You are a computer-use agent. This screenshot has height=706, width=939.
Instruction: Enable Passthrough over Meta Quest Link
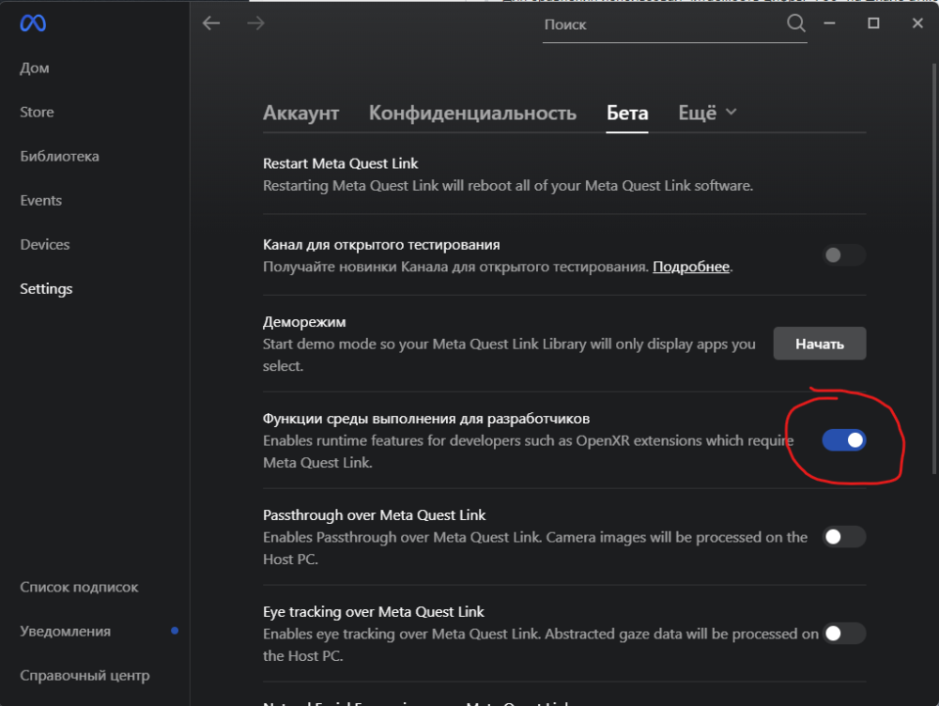point(844,537)
